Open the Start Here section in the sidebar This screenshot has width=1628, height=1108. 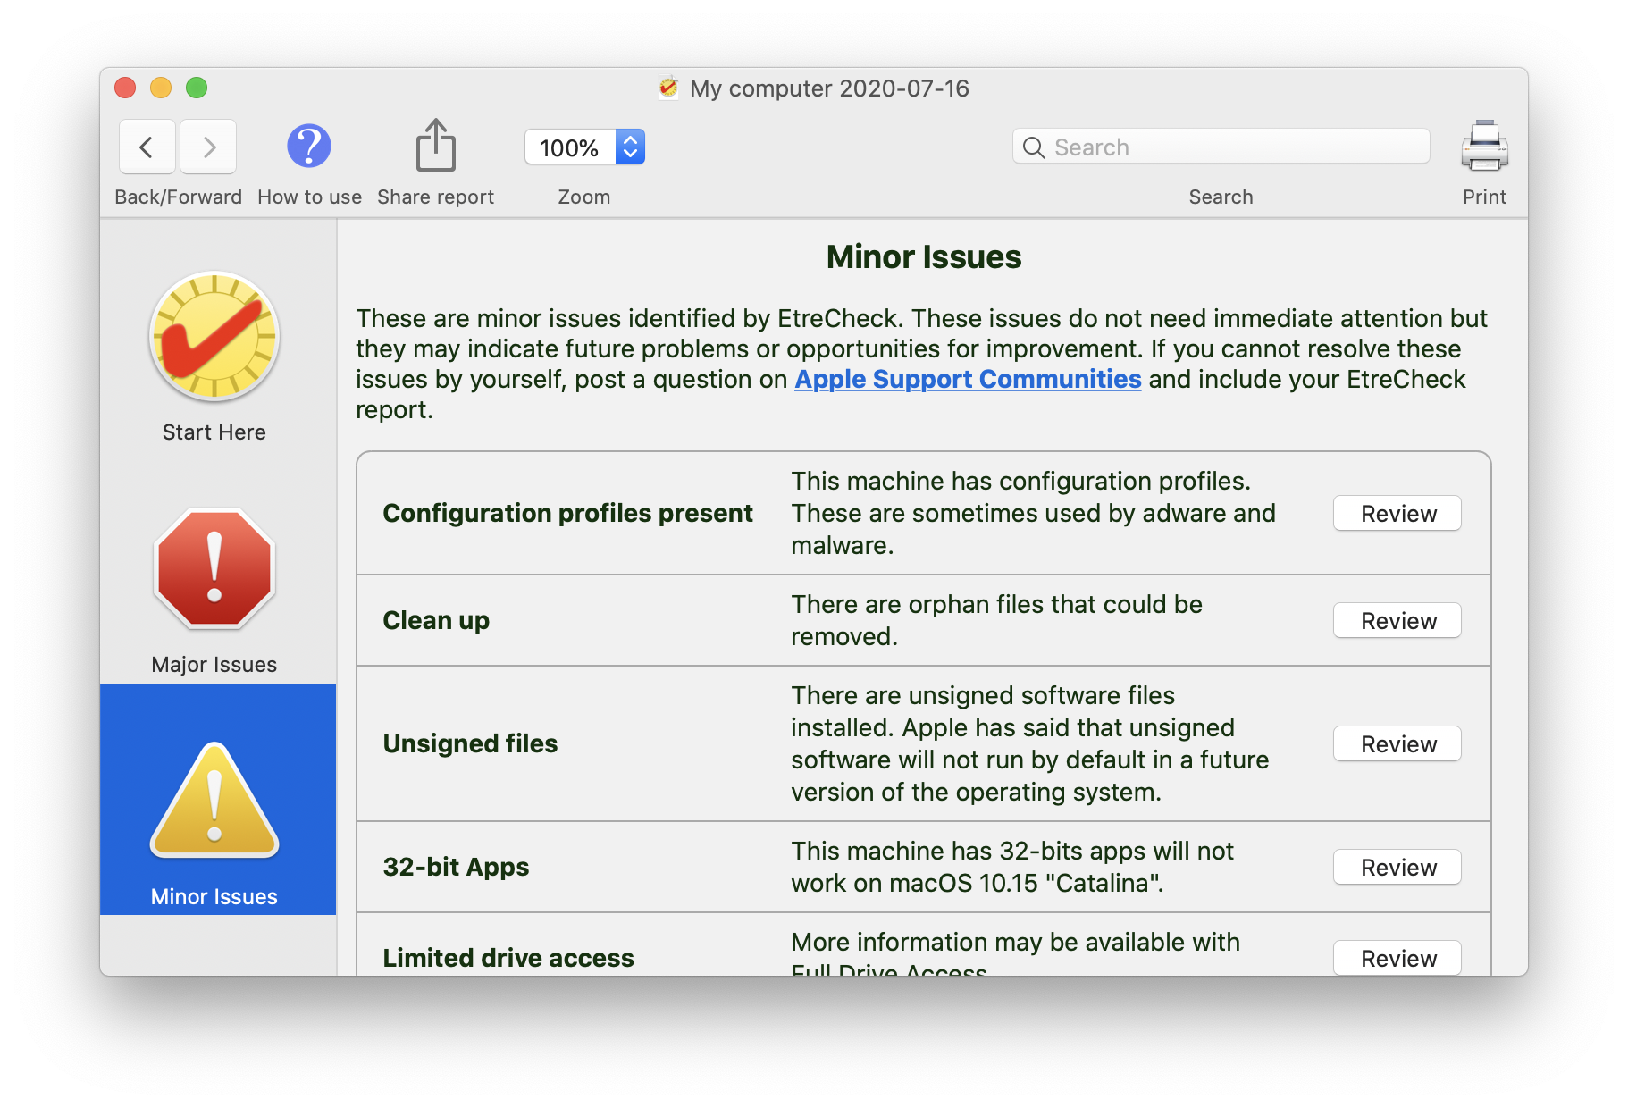(x=214, y=357)
